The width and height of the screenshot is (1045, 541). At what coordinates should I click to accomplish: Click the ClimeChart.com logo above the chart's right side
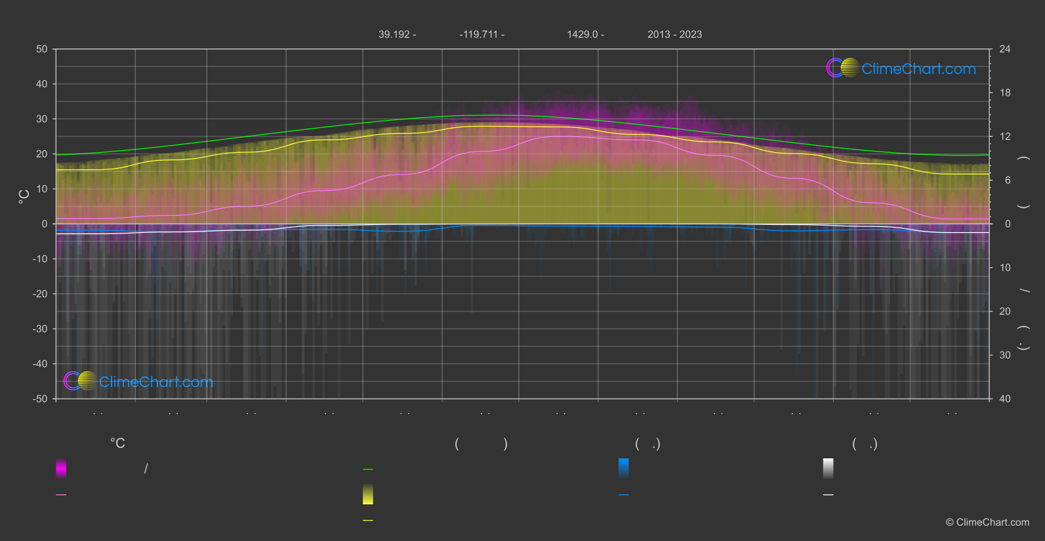point(901,68)
